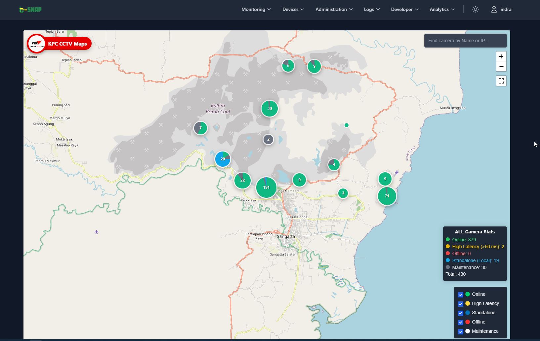Click the blue 20 camera cluster
Image resolution: width=540 pixels, height=341 pixels.
(223, 159)
